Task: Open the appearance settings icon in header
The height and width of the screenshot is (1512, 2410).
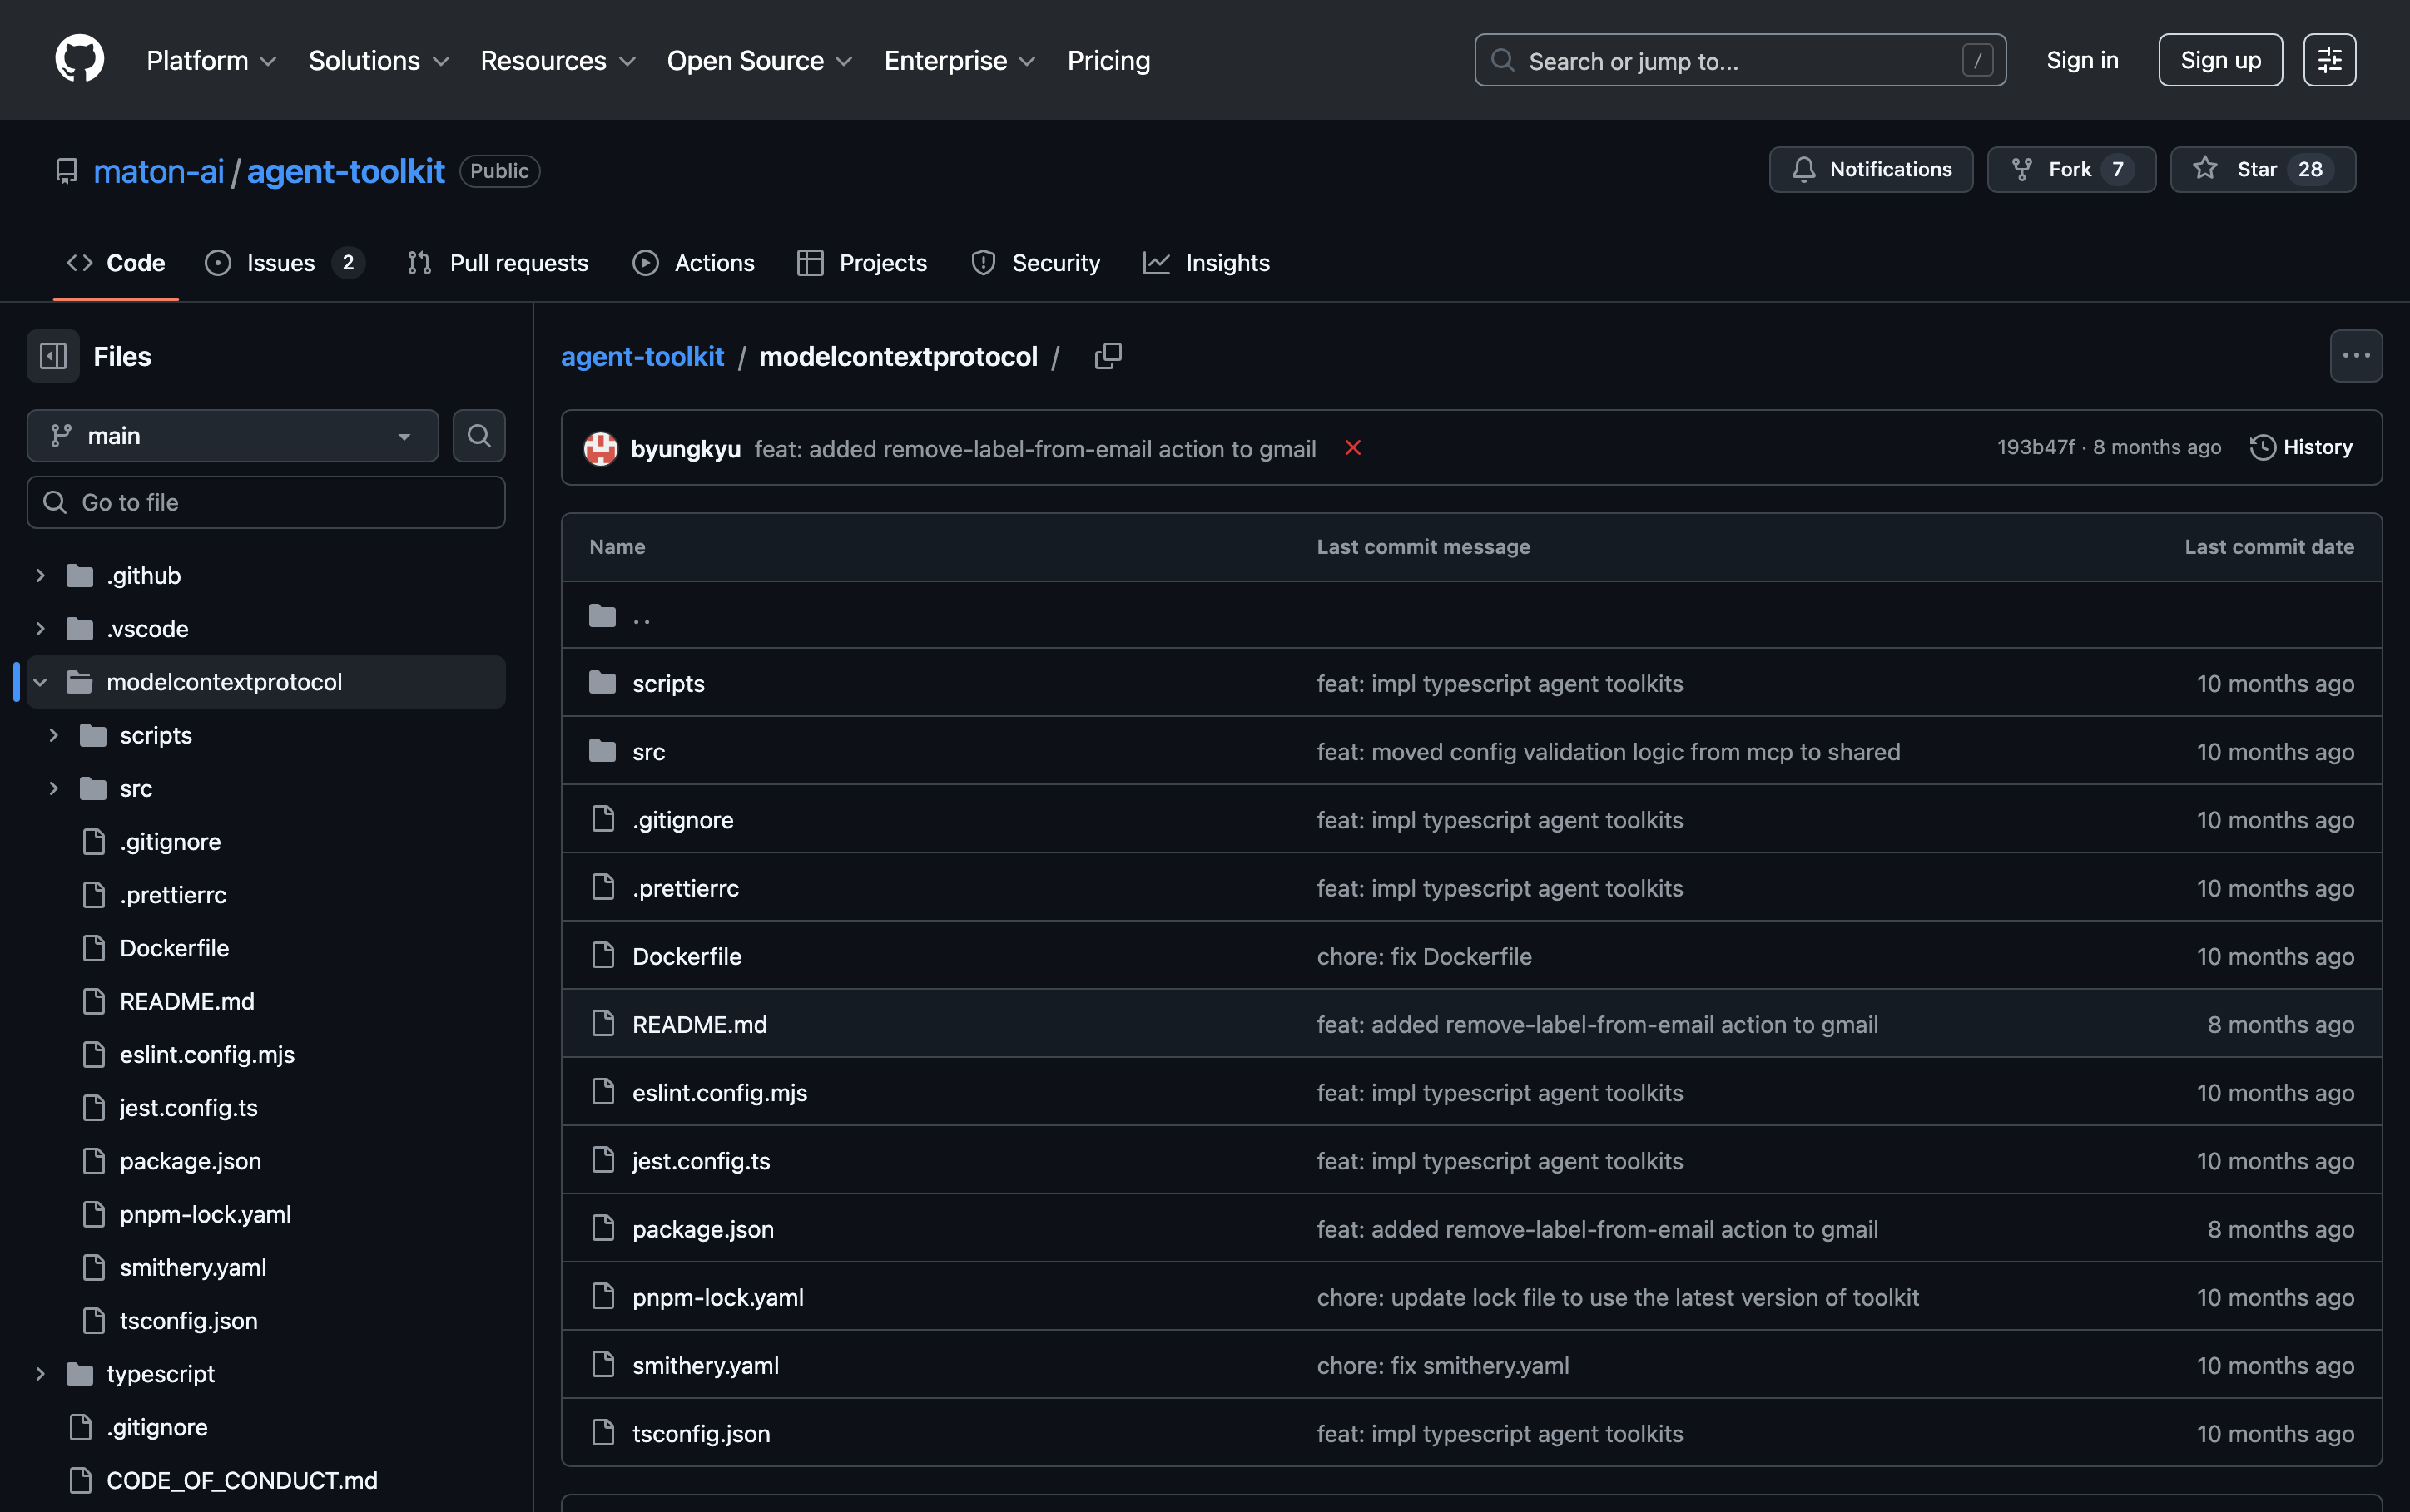Action: [x=2329, y=60]
